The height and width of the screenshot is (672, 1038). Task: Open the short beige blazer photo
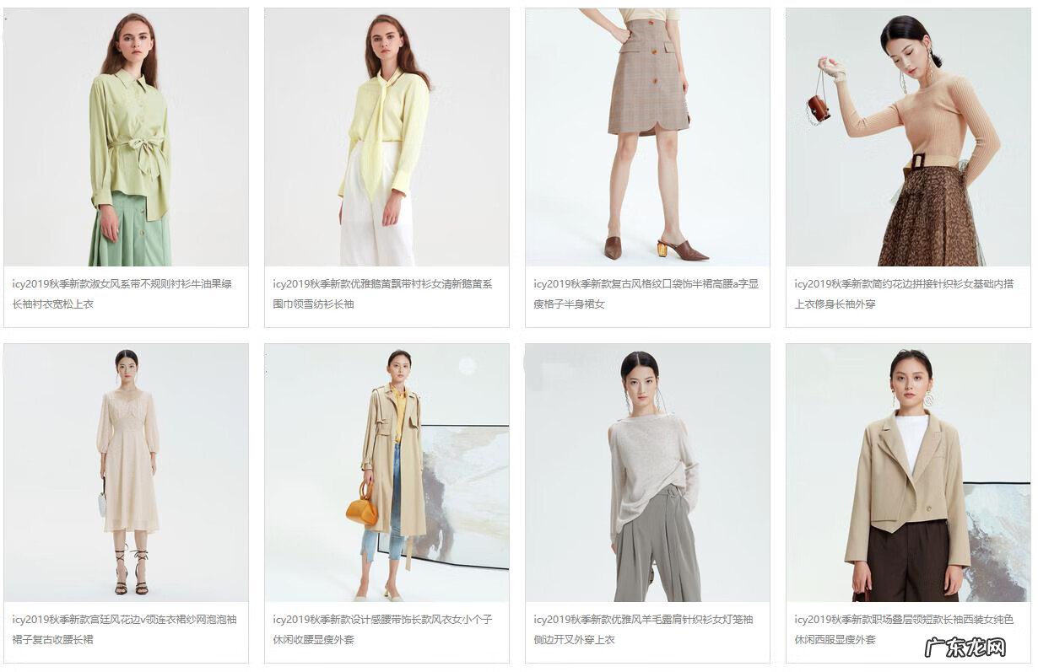point(908,472)
